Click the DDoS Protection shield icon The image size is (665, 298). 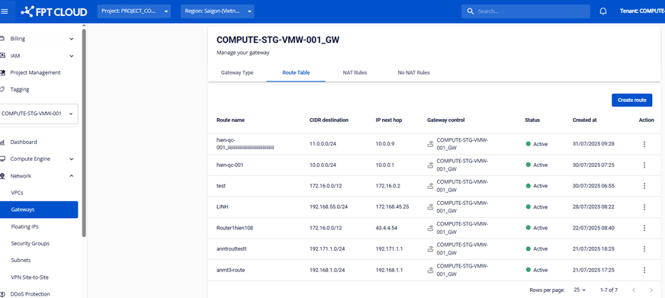point(2,293)
